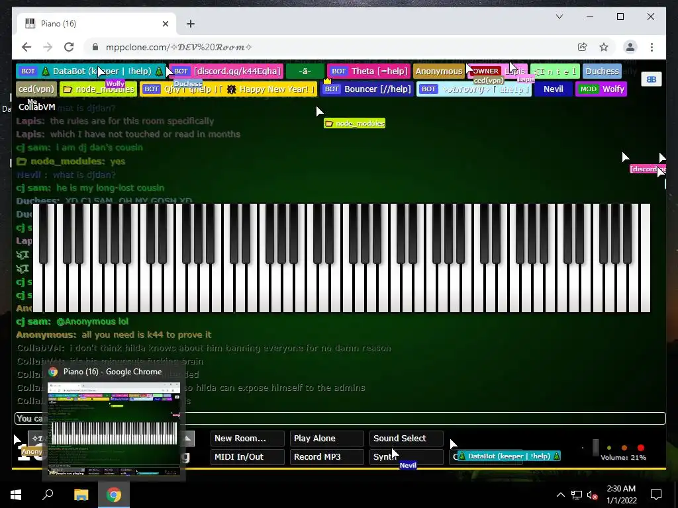Open Theta [=help] bot name tag

tap(368, 71)
